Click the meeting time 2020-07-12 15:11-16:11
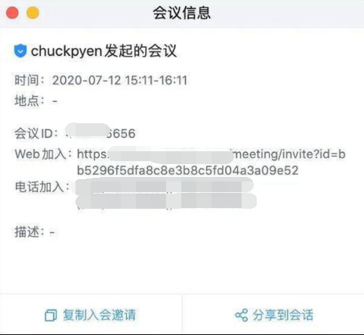Viewport: 364px width, 335px height. (x=120, y=80)
